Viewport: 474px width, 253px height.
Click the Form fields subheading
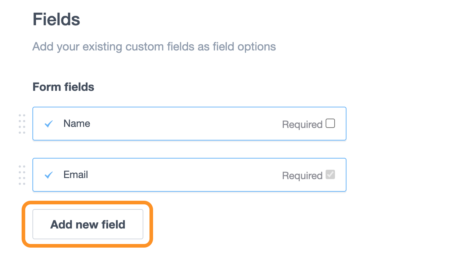[63, 87]
